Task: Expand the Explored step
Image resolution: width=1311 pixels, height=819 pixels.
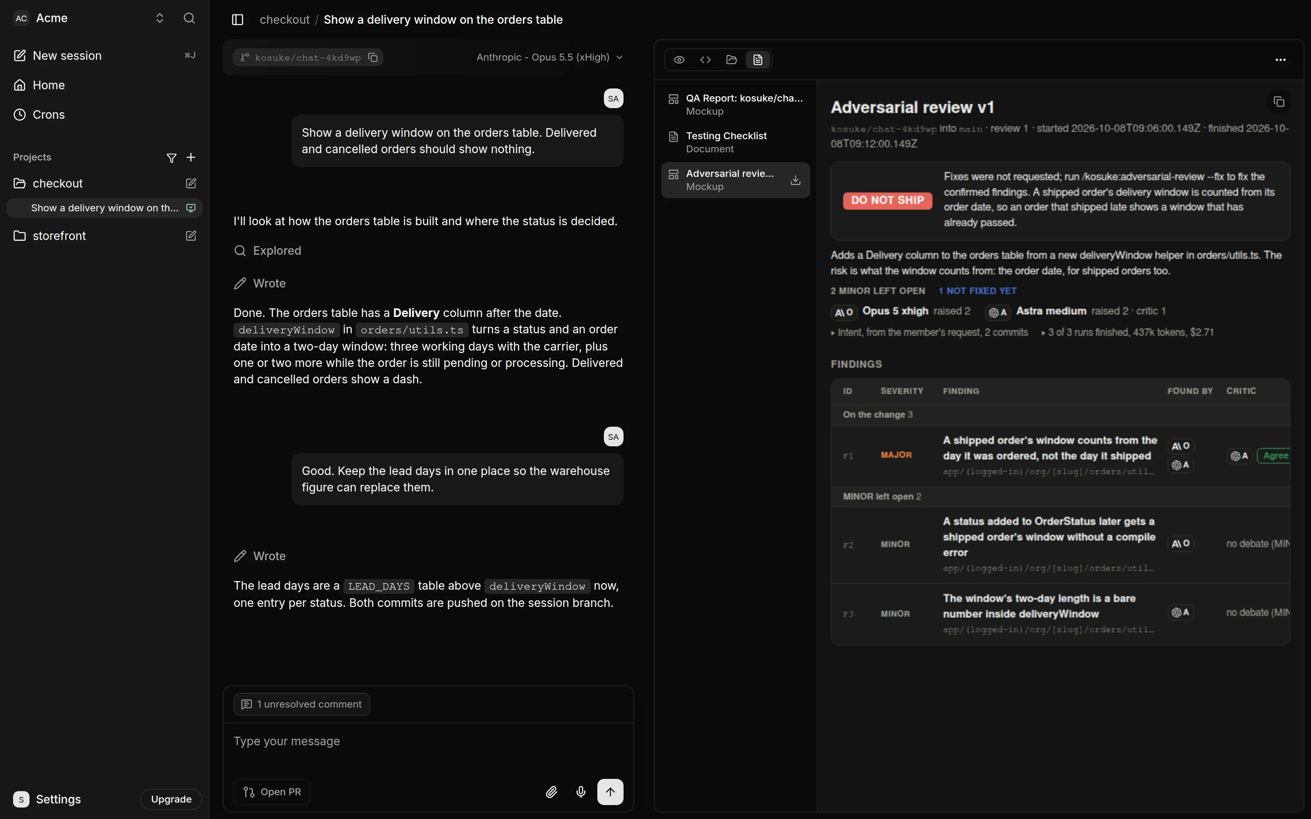Action: click(268, 251)
